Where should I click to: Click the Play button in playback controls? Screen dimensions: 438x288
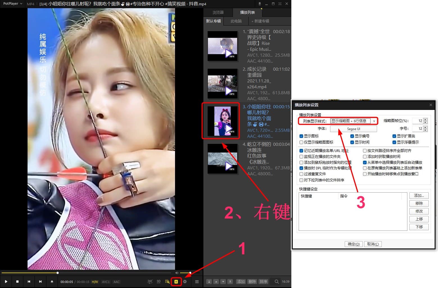6,282
